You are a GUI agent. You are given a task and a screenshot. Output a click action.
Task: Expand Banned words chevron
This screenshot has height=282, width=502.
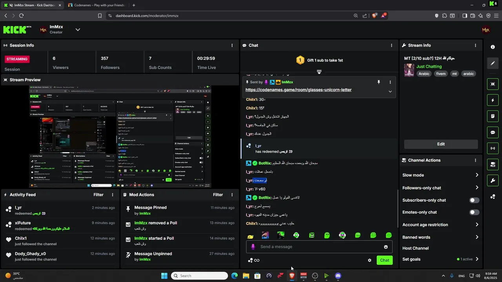pos(477,237)
